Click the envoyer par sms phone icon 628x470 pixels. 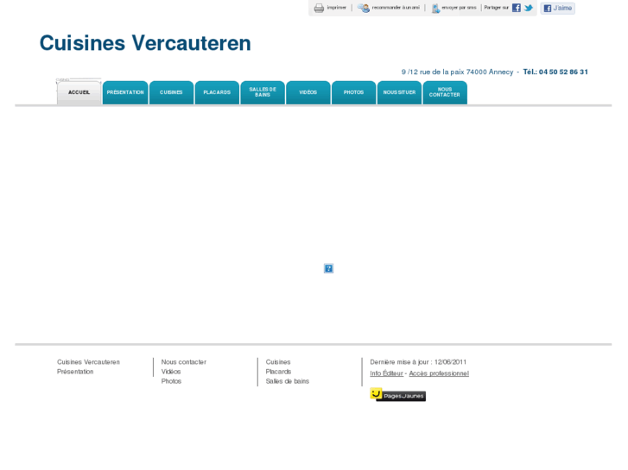[x=435, y=8]
